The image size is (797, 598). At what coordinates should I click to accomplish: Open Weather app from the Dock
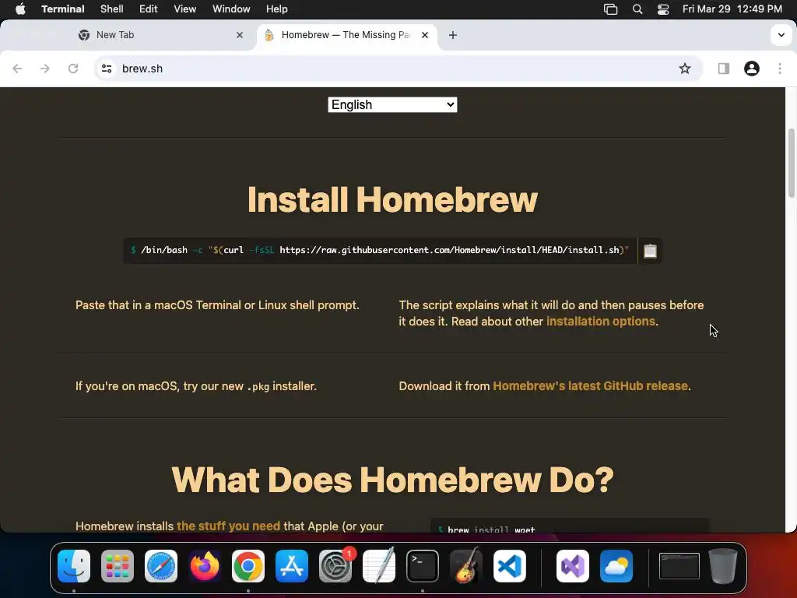click(616, 566)
